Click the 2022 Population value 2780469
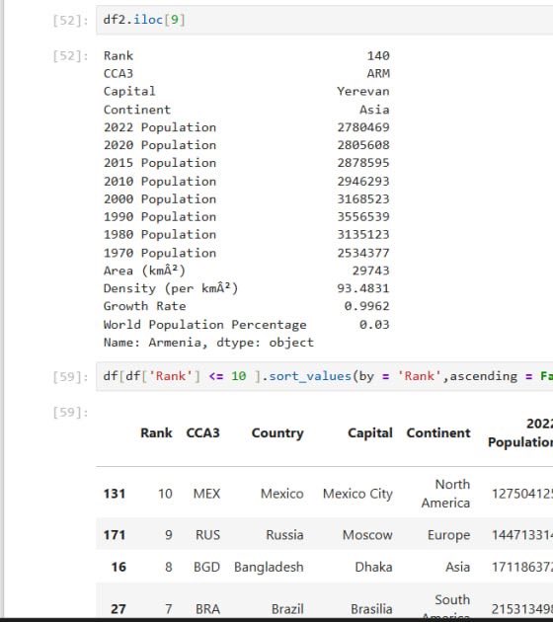This screenshot has height=622, width=553. 363,127
